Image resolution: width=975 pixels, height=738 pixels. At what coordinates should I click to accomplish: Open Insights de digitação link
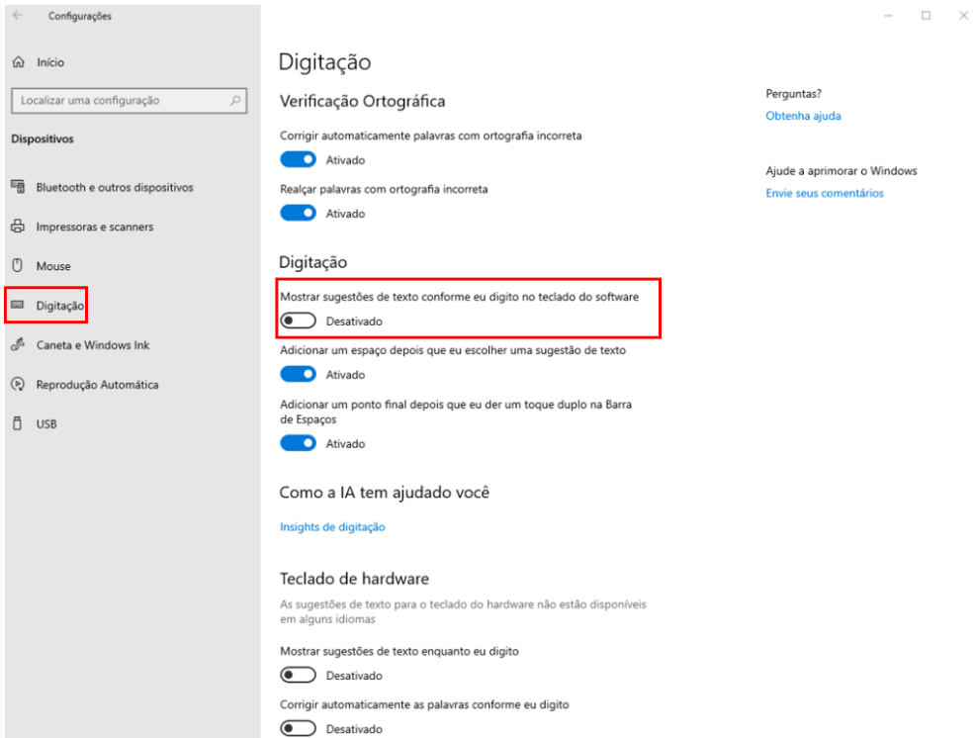pos(332,527)
